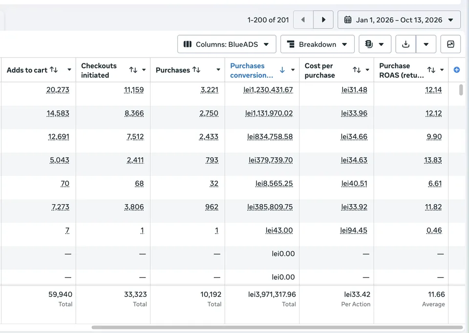Viewport: 469px width, 333px height.
Task: Sort by Checkouts initiated
Action: [133, 70]
